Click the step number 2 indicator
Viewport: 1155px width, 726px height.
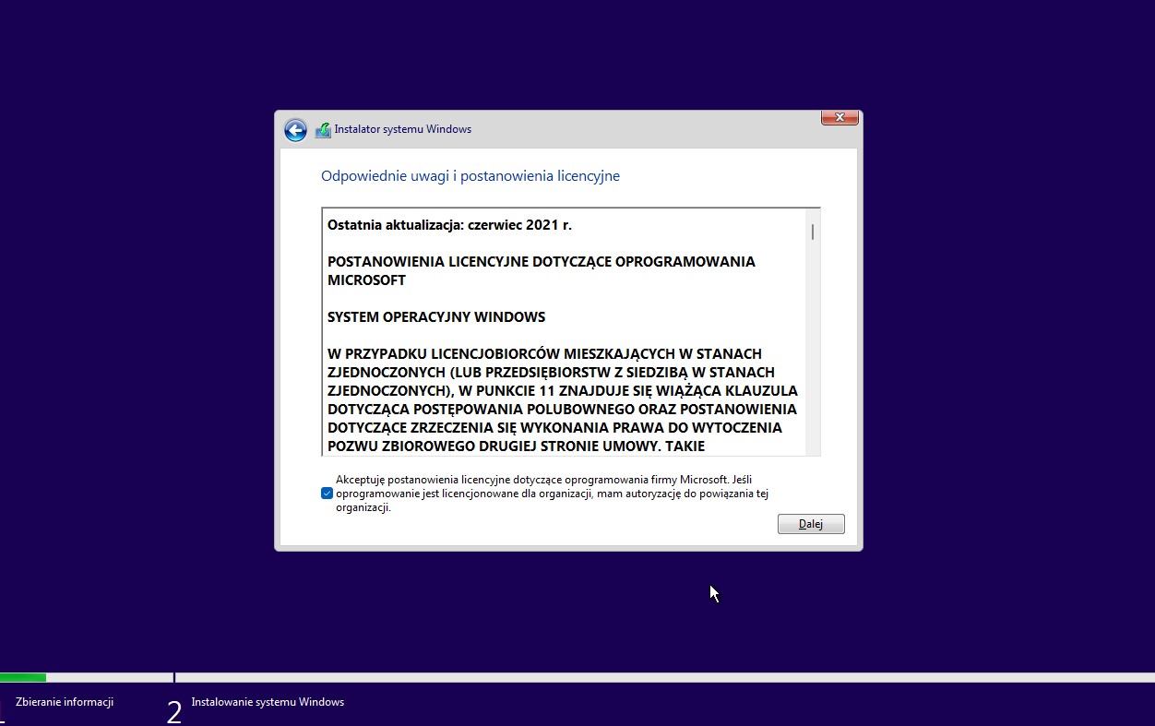(173, 711)
